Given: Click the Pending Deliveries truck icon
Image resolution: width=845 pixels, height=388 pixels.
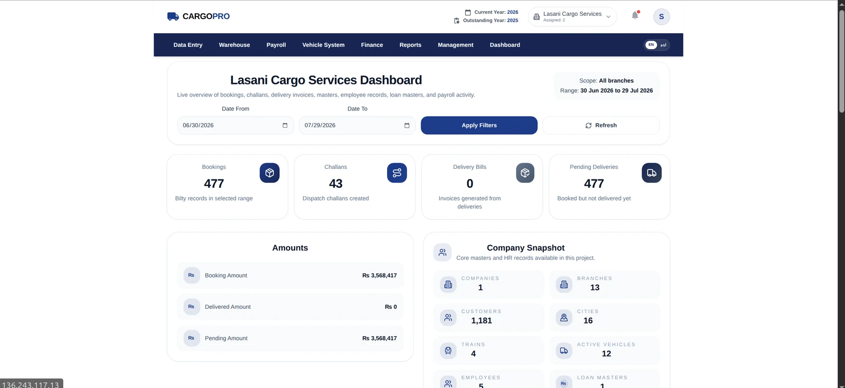Looking at the screenshot, I should pos(652,173).
